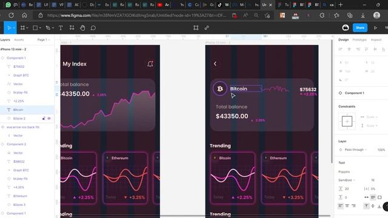Click the align top icon in Design panel

[366, 49]
